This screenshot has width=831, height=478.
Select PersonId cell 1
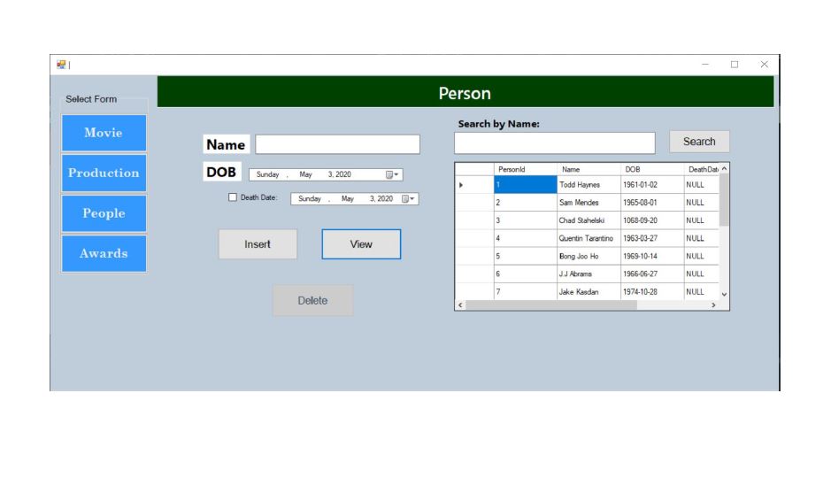(525, 184)
